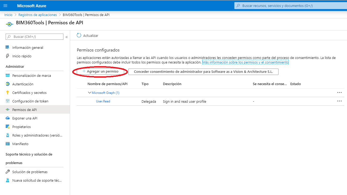Click the Exponer una API cloud icon
Viewport: 347px width, 195px height.
pyautogui.click(x=7, y=118)
